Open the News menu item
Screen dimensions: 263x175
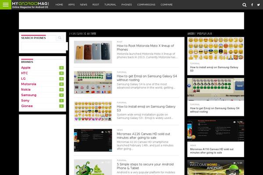(84, 5)
